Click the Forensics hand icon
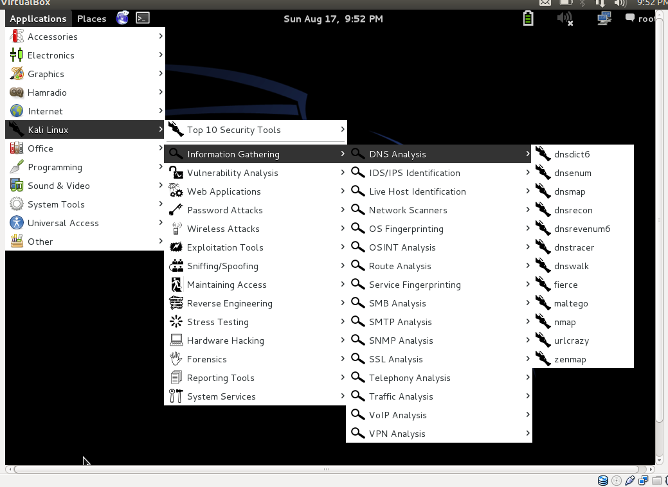The image size is (668, 487). coord(176,359)
